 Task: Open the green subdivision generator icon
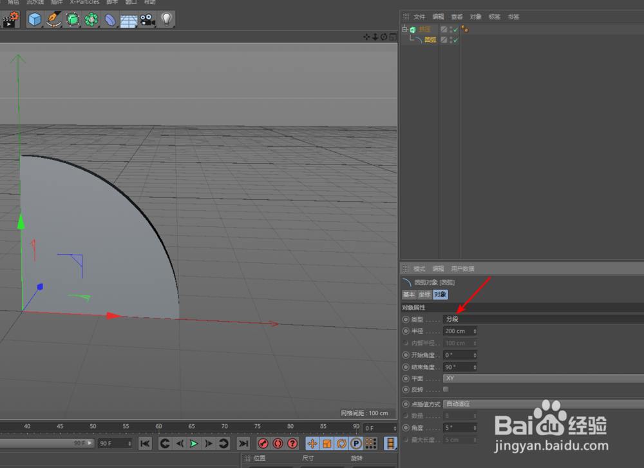tap(73, 19)
